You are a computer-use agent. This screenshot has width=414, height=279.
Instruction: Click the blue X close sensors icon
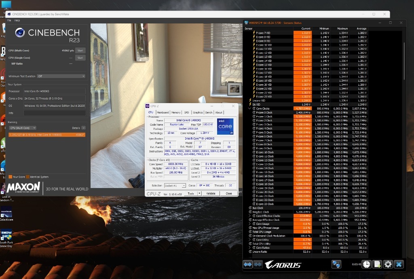point(399,264)
